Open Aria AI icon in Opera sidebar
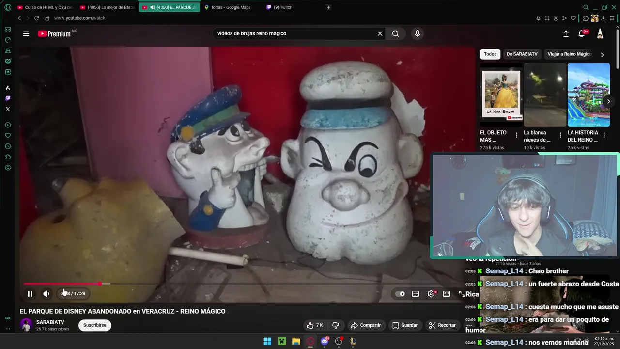This screenshot has height=349, width=620. click(8, 88)
